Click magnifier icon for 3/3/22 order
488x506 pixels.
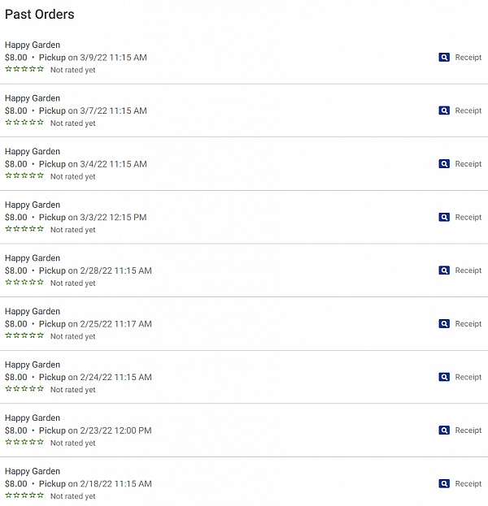tap(444, 218)
